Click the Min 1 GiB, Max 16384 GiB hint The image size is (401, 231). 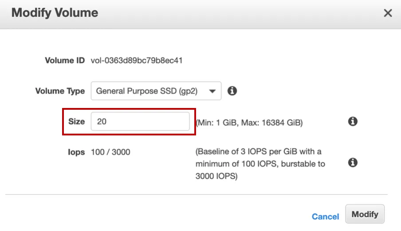[249, 123]
